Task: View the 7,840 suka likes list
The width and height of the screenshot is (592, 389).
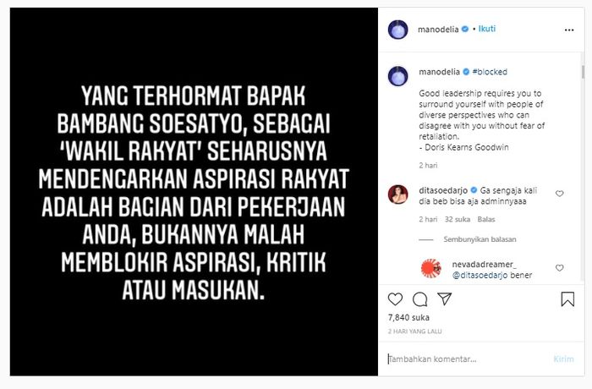Action: [408, 318]
